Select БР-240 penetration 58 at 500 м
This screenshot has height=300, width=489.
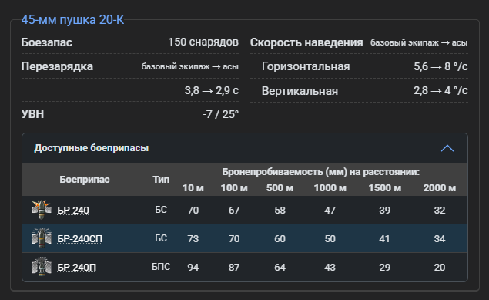point(280,210)
